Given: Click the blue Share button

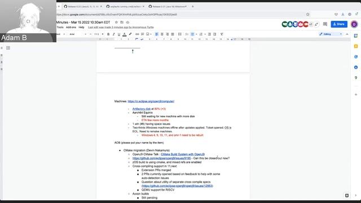Looking at the screenshot, I should (x=339, y=24).
